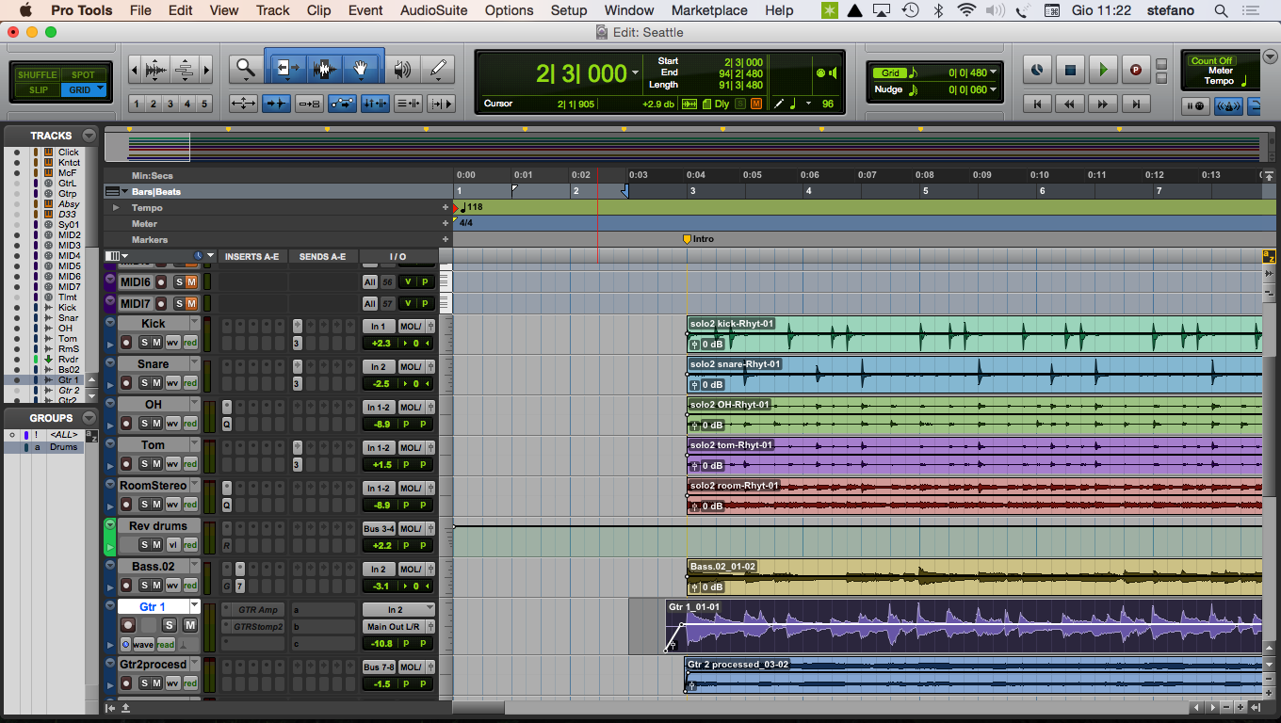Viewport: 1281px width, 723px height.
Task: Select the Pencil tool
Action: click(x=437, y=69)
